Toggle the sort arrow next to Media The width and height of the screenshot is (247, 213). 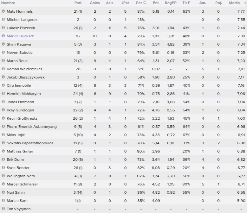coord(245,3)
